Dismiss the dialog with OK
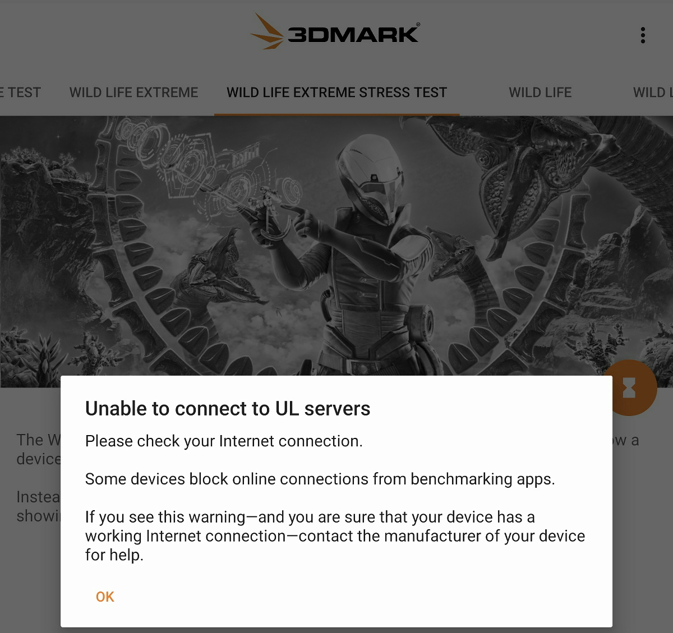673x633 pixels. (x=105, y=597)
